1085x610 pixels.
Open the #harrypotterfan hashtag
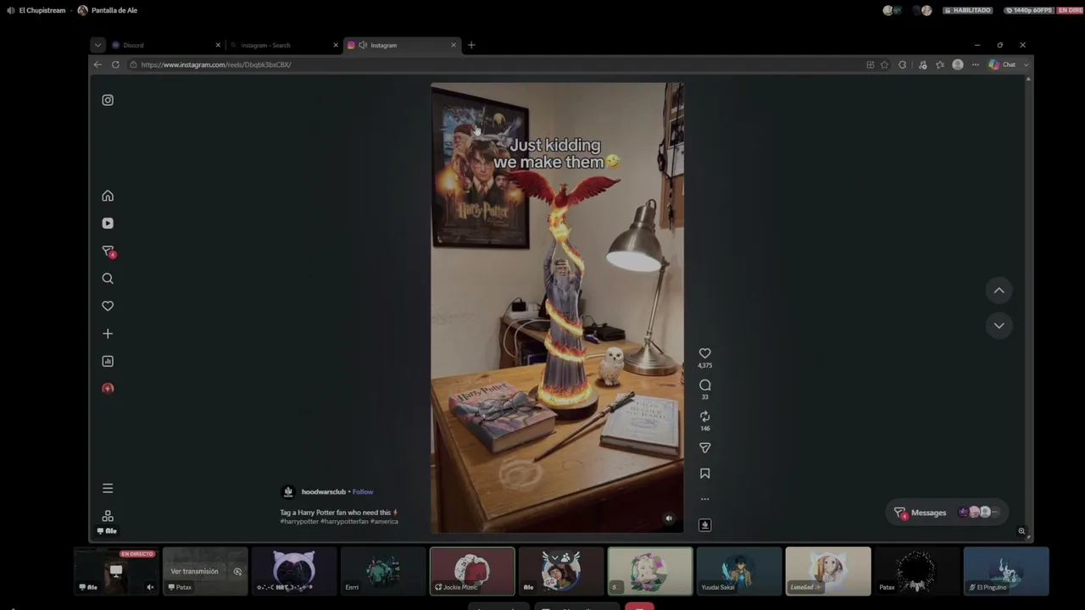pyautogui.click(x=344, y=521)
